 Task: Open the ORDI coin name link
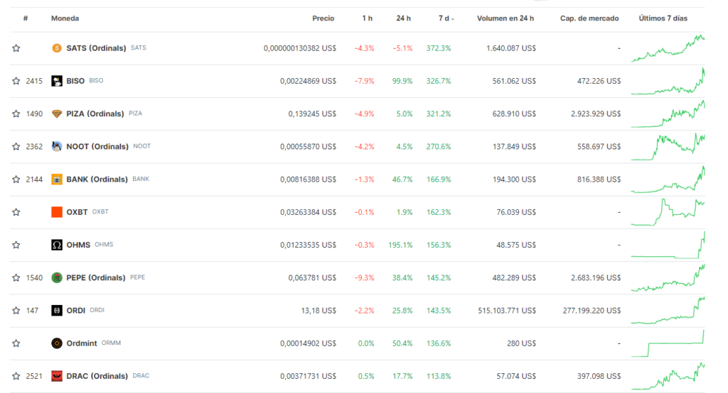(x=75, y=311)
